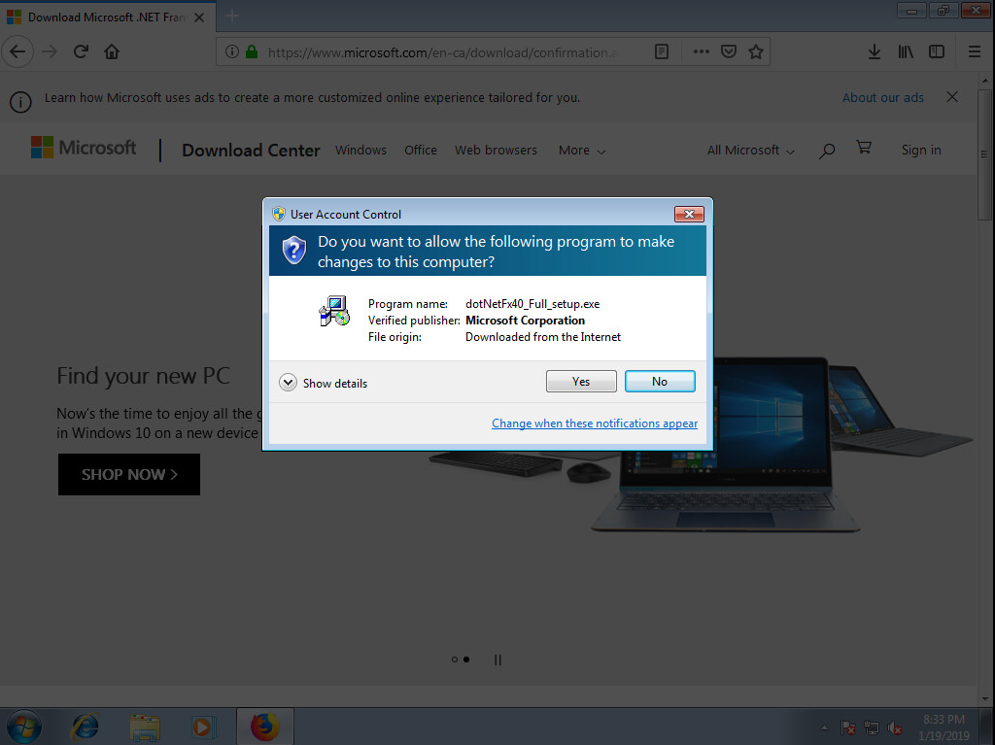Open 'Change when these notifications appear' link
Image resolution: width=995 pixels, height=745 pixels.
click(595, 423)
